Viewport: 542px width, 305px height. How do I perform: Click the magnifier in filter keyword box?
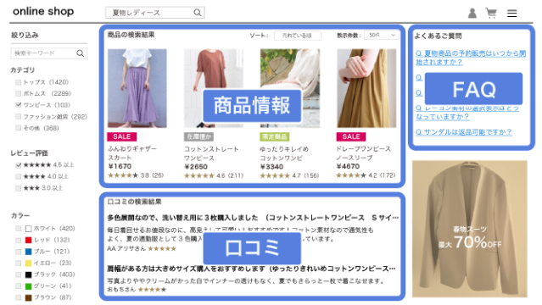click(81, 53)
